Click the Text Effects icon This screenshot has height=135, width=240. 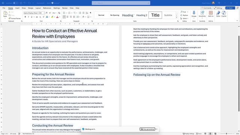[47, 17]
